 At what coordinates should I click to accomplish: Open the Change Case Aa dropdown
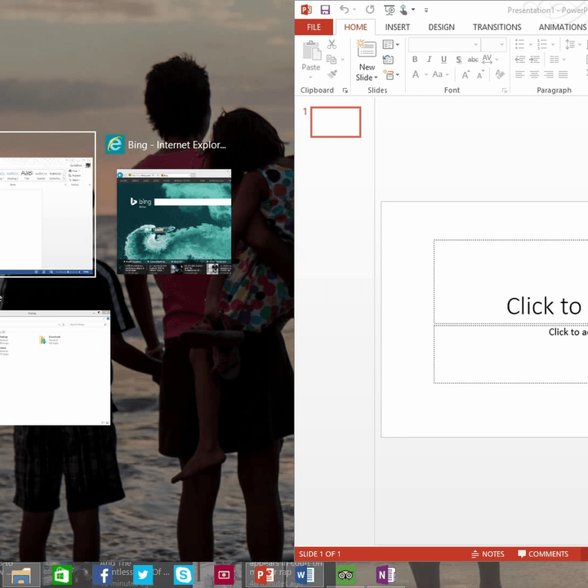(440, 74)
